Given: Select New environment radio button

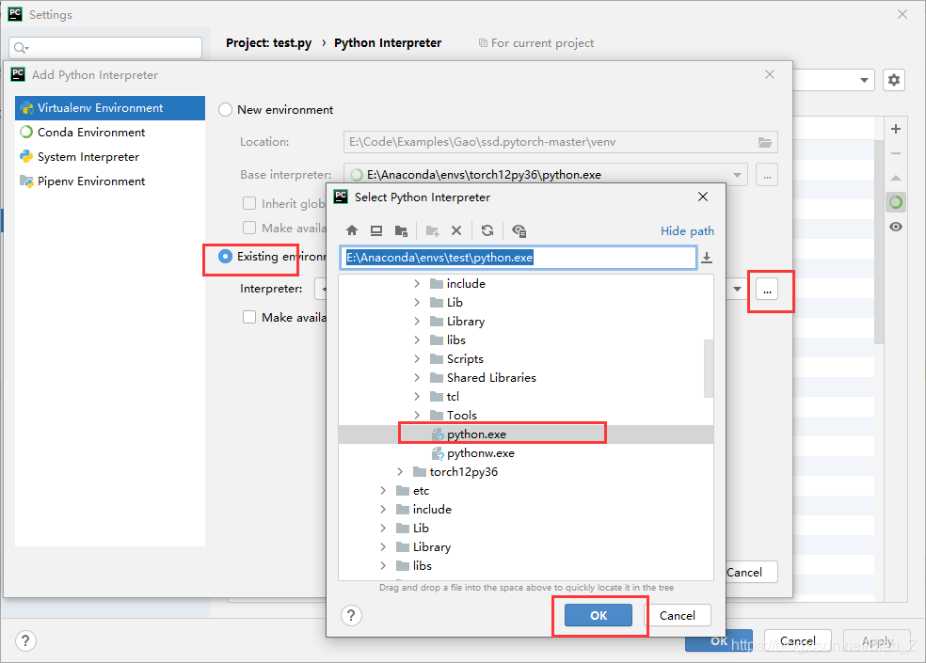Looking at the screenshot, I should pos(225,110).
